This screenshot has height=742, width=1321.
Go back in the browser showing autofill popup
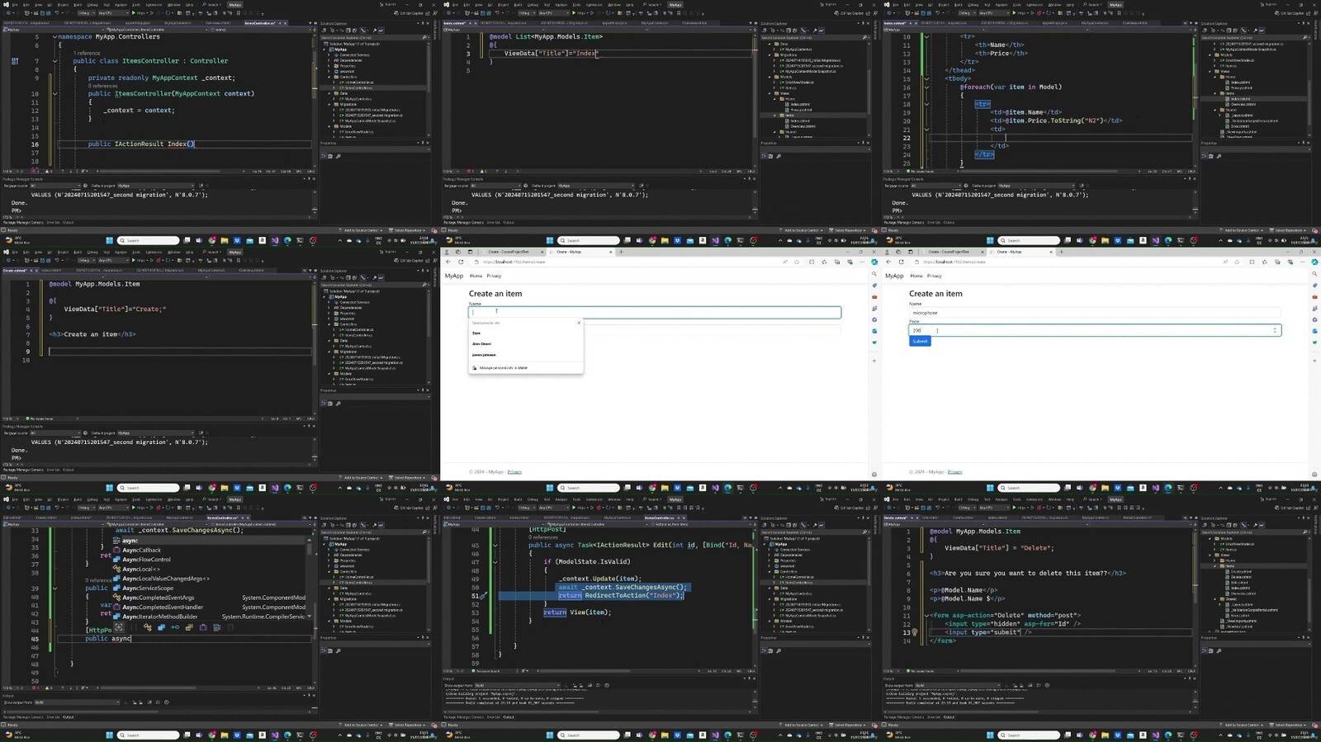(448, 262)
